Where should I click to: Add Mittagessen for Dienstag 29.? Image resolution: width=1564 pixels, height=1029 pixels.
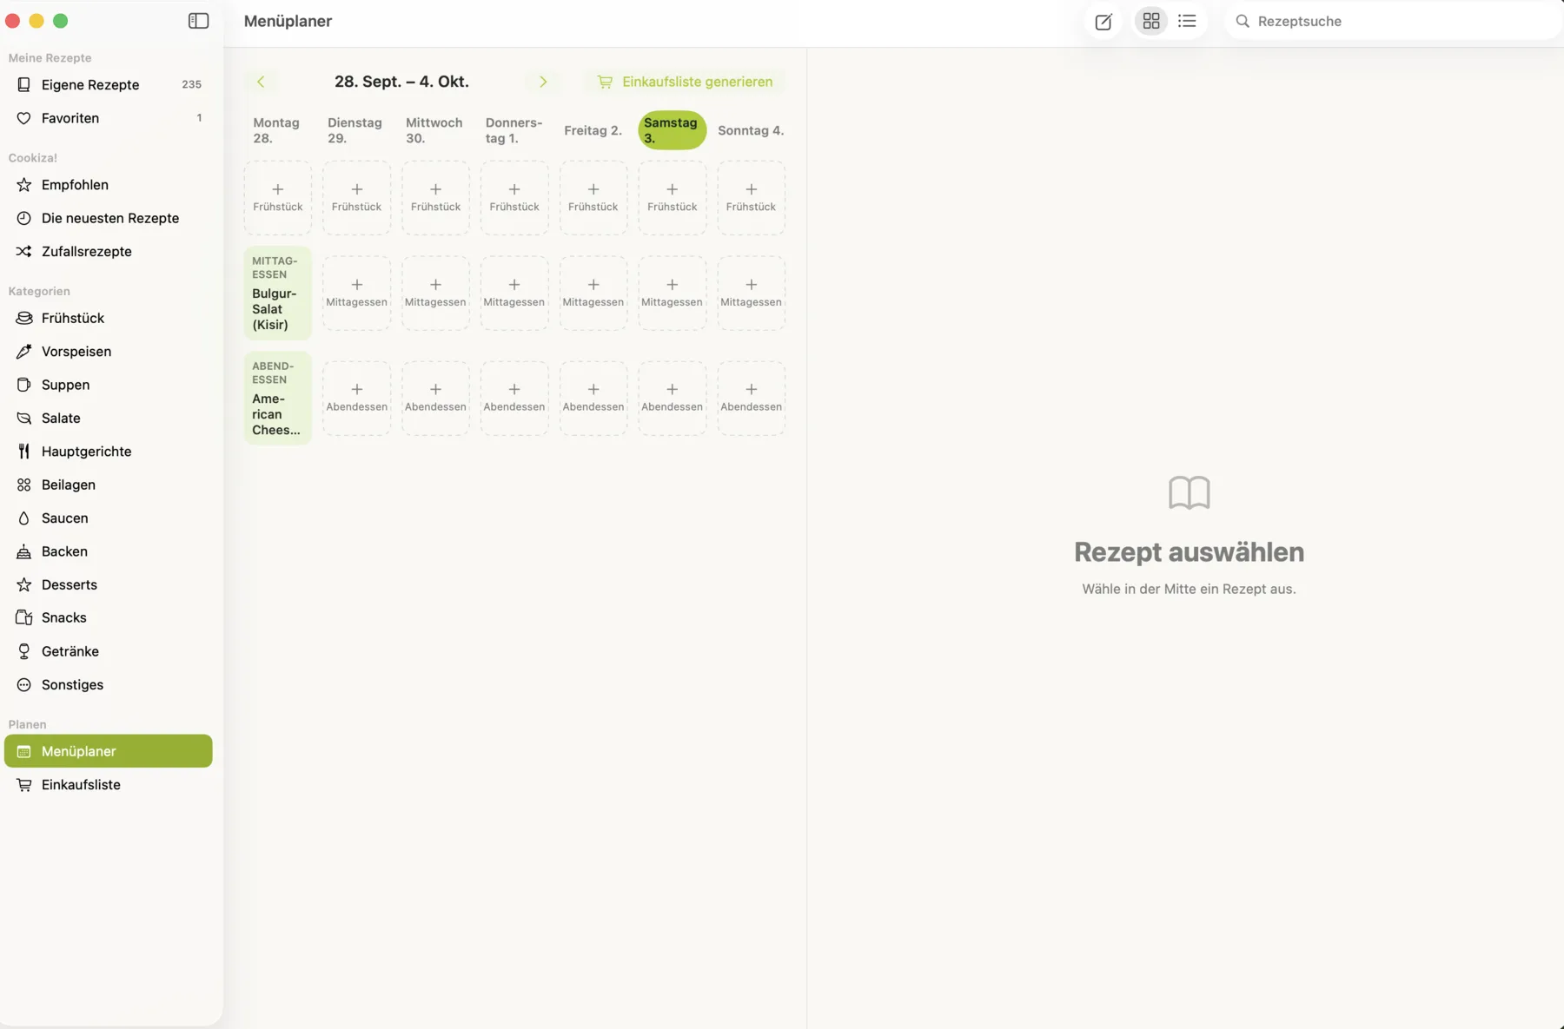pyautogui.click(x=357, y=293)
